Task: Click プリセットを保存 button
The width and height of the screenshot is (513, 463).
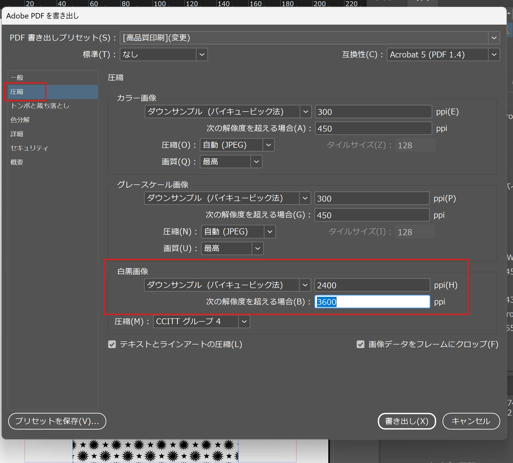Action: (x=57, y=421)
